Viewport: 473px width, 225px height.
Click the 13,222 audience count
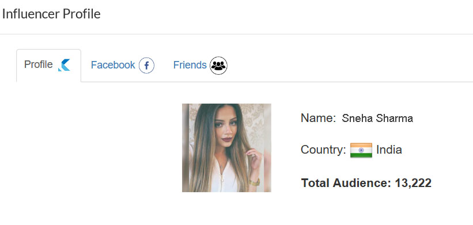[x=413, y=183]
